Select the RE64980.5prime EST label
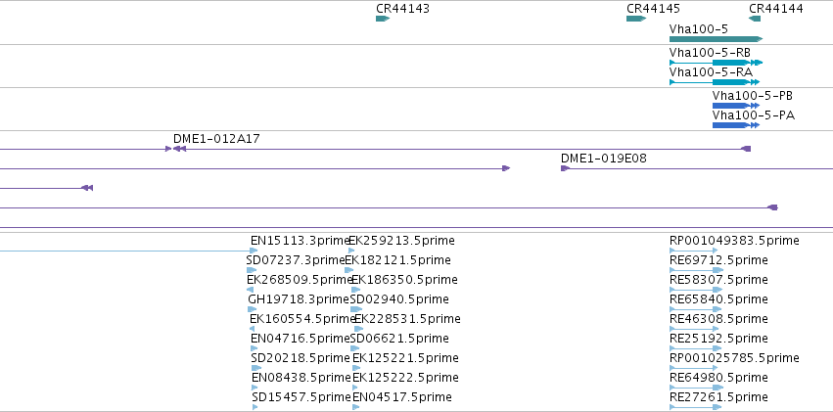The image size is (833, 412). click(x=718, y=378)
